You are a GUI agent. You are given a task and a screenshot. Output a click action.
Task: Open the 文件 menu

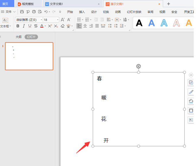[x=8, y=12]
